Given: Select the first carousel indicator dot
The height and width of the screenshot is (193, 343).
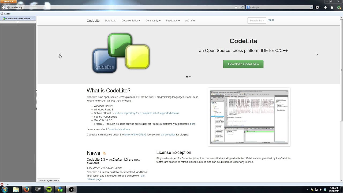Looking at the screenshot, I should point(187,77).
